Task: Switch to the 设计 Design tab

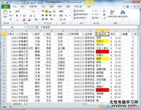Action: click(x=89, y=6)
